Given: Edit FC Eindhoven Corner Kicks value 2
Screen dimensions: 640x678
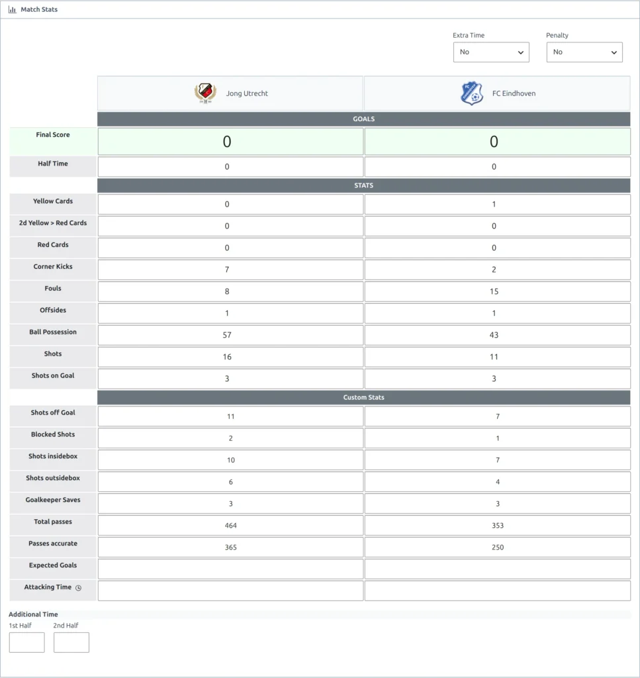Looking at the screenshot, I should (x=498, y=270).
